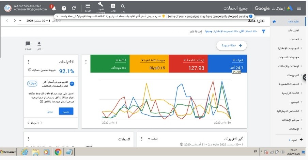Open المجموعات الإعلانية in the sidebar
The image size is (308, 160).
point(288,48)
